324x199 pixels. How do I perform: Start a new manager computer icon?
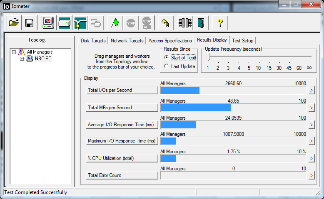[48, 23]
